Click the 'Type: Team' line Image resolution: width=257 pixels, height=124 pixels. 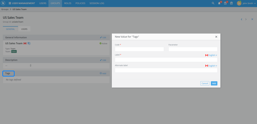point(10,49)
